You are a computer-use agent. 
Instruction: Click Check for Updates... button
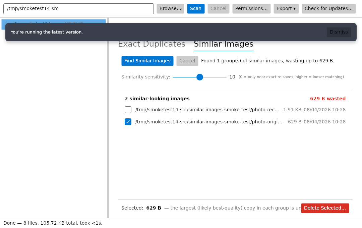pos(328,8)
